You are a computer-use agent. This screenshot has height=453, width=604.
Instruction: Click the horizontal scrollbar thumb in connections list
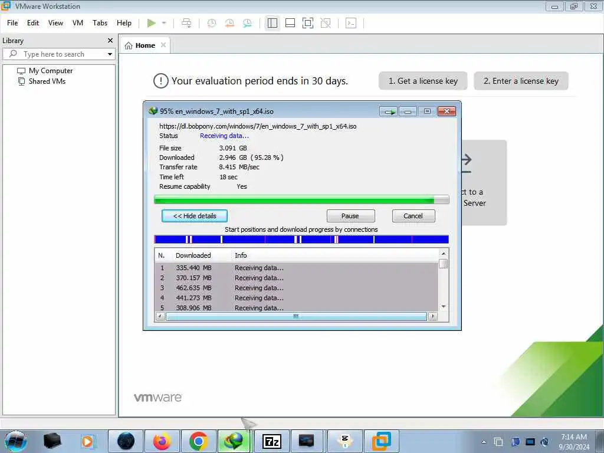pos(296,317)
